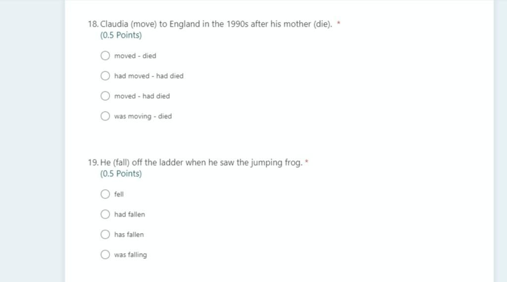The image size is (507, 282).
Task: Pick the 'was falling' radio button
Action: pyautogui.click(x=105, y=254)
